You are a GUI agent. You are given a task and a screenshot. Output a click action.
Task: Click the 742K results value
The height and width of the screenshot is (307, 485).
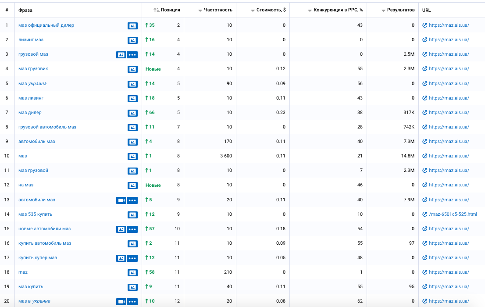[409, 127]
